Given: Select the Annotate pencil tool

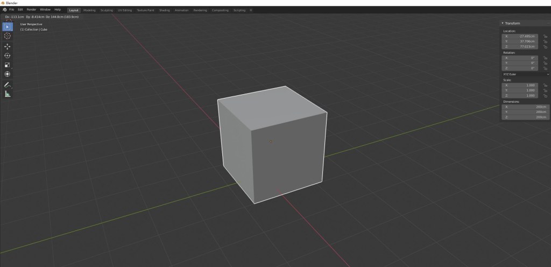Looking at the screenshot, I should click(x=8, y=85).
